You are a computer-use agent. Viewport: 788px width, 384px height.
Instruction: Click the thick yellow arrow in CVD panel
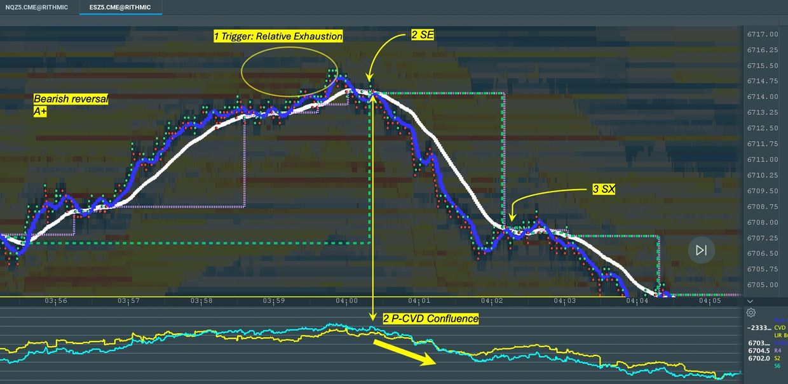[x=404, y=352]
